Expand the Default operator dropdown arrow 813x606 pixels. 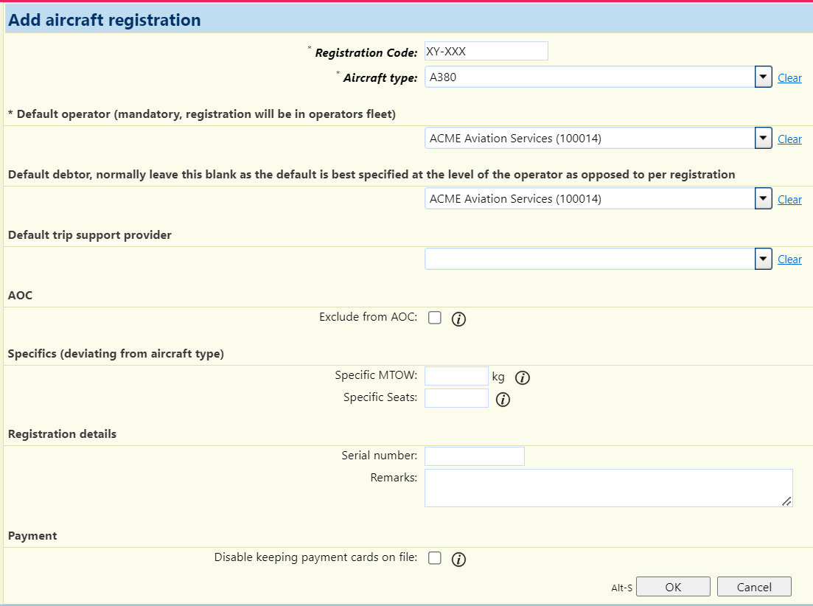763,138
